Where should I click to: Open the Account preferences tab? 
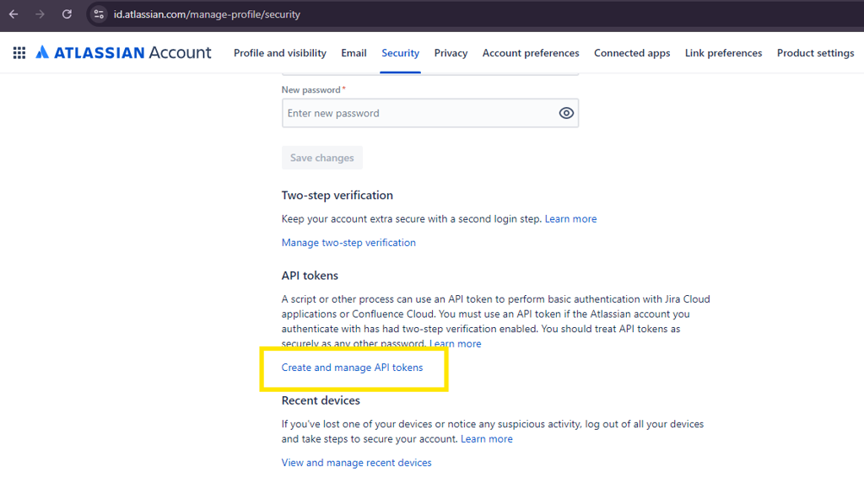click(x=531, y=53)
